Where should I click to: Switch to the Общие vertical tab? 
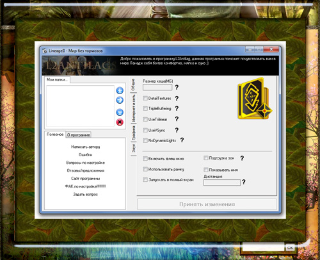133,85
